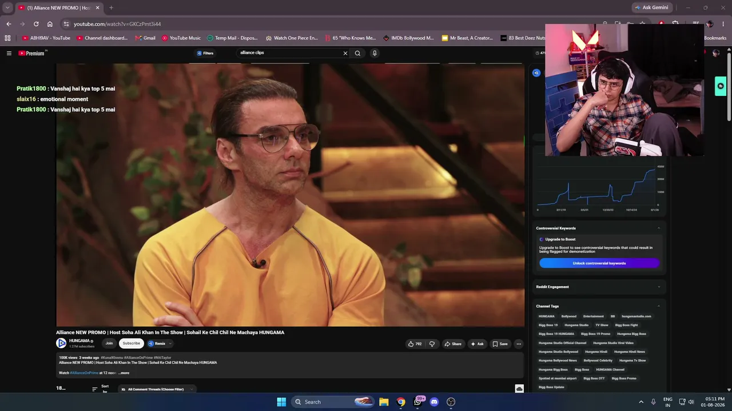Screen dimensions: 732x411
Task: Open the Chrome tab search dropdown
Action: [x=7, y=8]
